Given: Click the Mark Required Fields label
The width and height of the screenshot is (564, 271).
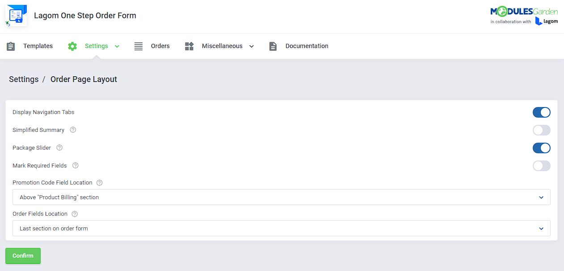Looking at the screenshot, I should tap(40, 165).
